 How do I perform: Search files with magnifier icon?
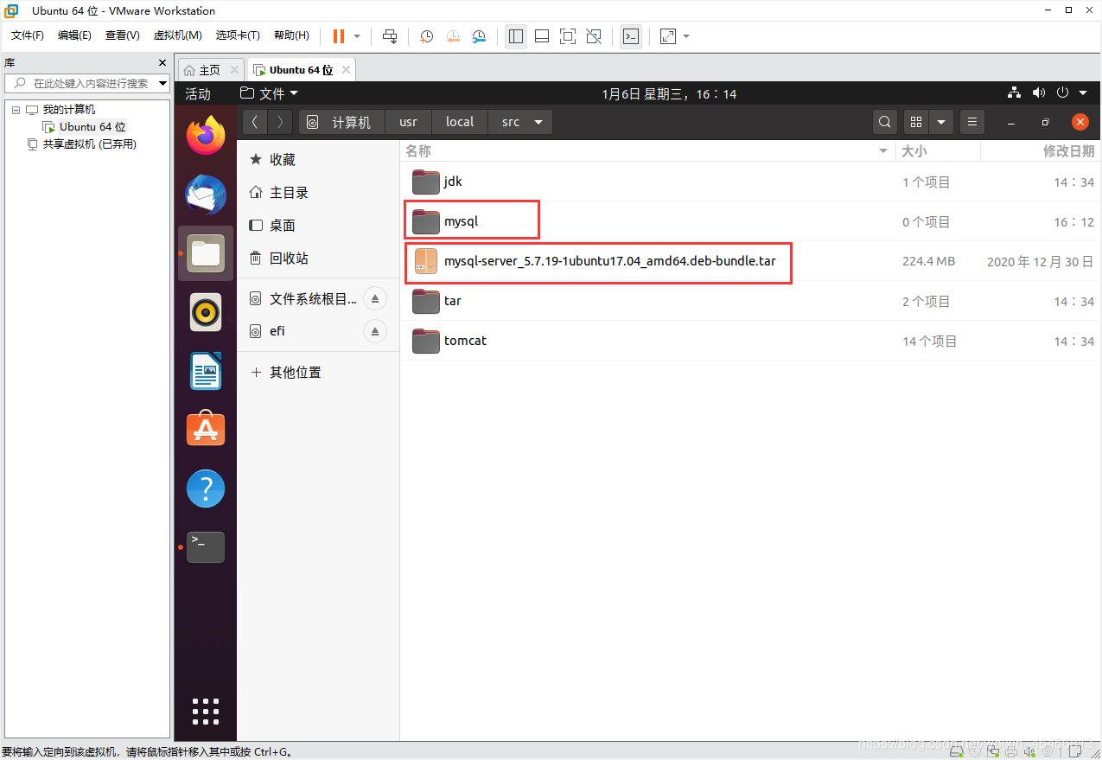[884, 122]
